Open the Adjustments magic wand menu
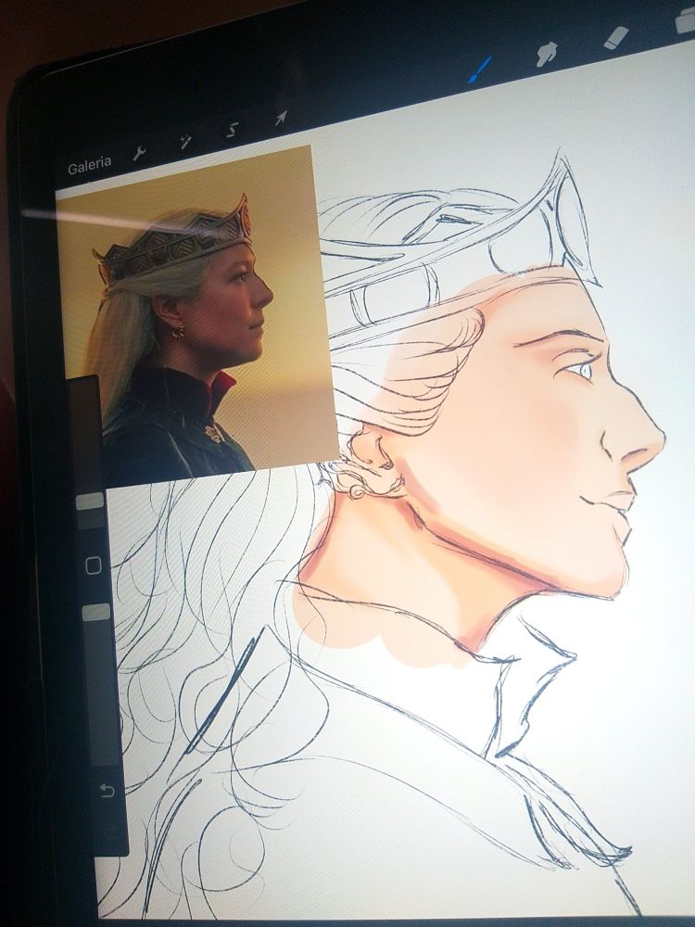The width and height of the screenshot is (695, 927). point(185,141)
